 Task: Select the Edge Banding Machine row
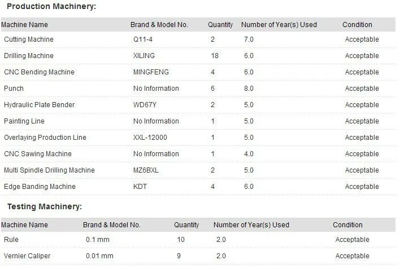click(x=40, y=187)
